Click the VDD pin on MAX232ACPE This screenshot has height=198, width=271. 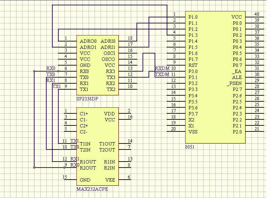tap(110, 114)
